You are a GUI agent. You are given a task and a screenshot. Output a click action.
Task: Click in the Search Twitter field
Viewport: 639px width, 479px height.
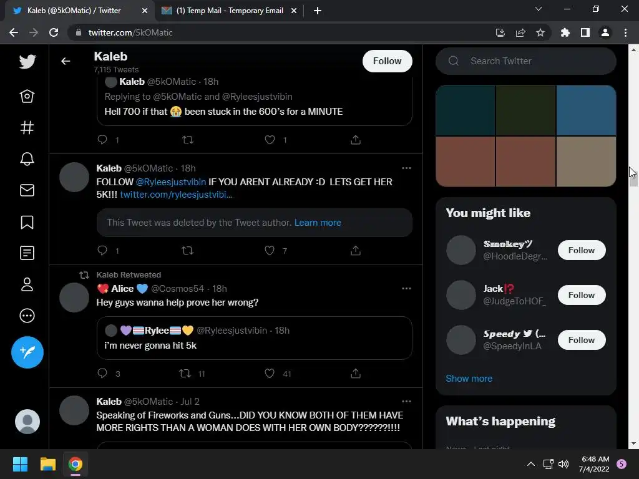(525, 61)
